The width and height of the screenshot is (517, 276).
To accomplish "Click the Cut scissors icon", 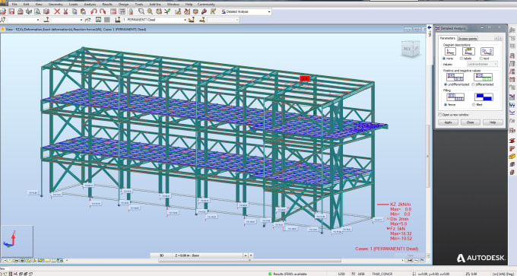I will [x=65, y=11].
